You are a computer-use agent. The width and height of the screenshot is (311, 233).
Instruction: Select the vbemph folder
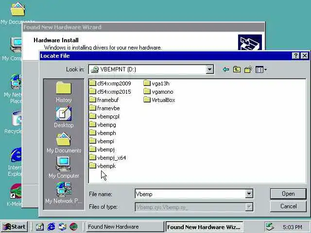103,133
